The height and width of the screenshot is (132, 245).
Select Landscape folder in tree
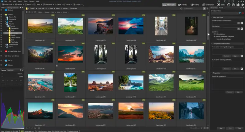[x=14, y=33]
